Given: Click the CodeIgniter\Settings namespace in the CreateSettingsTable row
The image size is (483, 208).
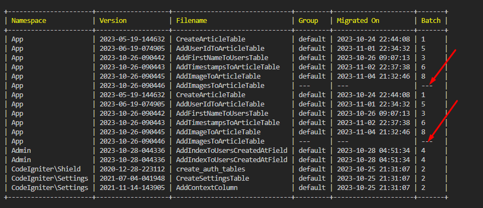Looking at the screenshot, I should [50, 179].
